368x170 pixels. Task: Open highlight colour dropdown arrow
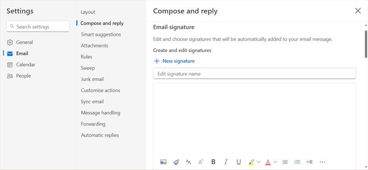[x=259, y=162]
